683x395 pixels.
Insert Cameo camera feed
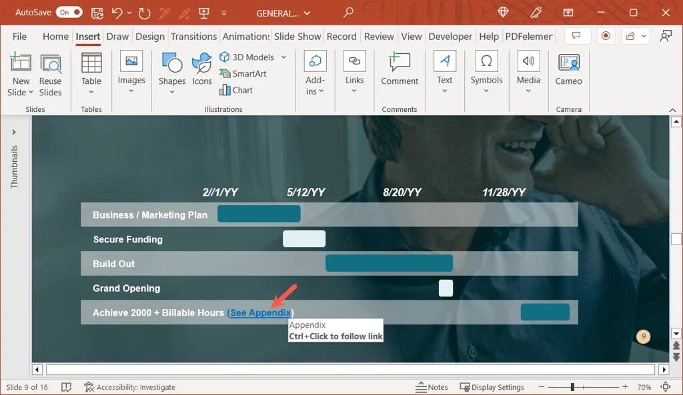click(x=568, y=73)
